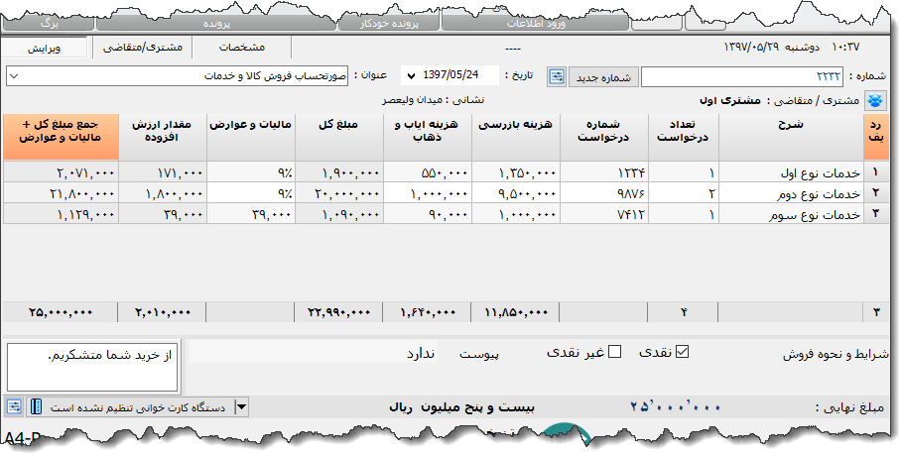Click the settings icon beside شماره جدید button
Viewport: 900px width, 454px height.
557,76
